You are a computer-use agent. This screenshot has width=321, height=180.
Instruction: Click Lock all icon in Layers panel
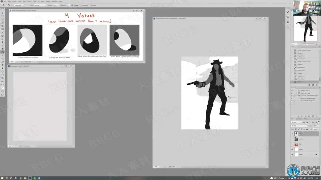[x=307, y=129]
